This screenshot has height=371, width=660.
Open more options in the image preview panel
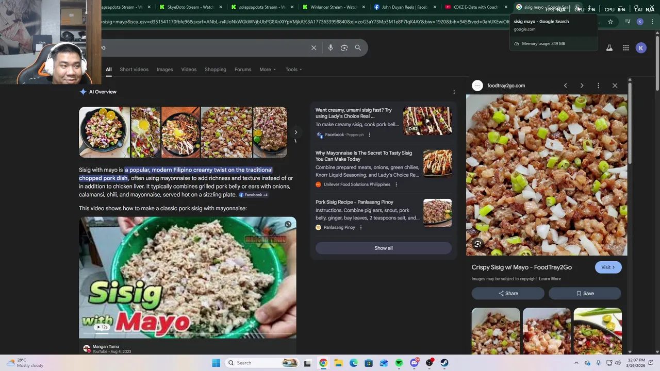[598, 86]
